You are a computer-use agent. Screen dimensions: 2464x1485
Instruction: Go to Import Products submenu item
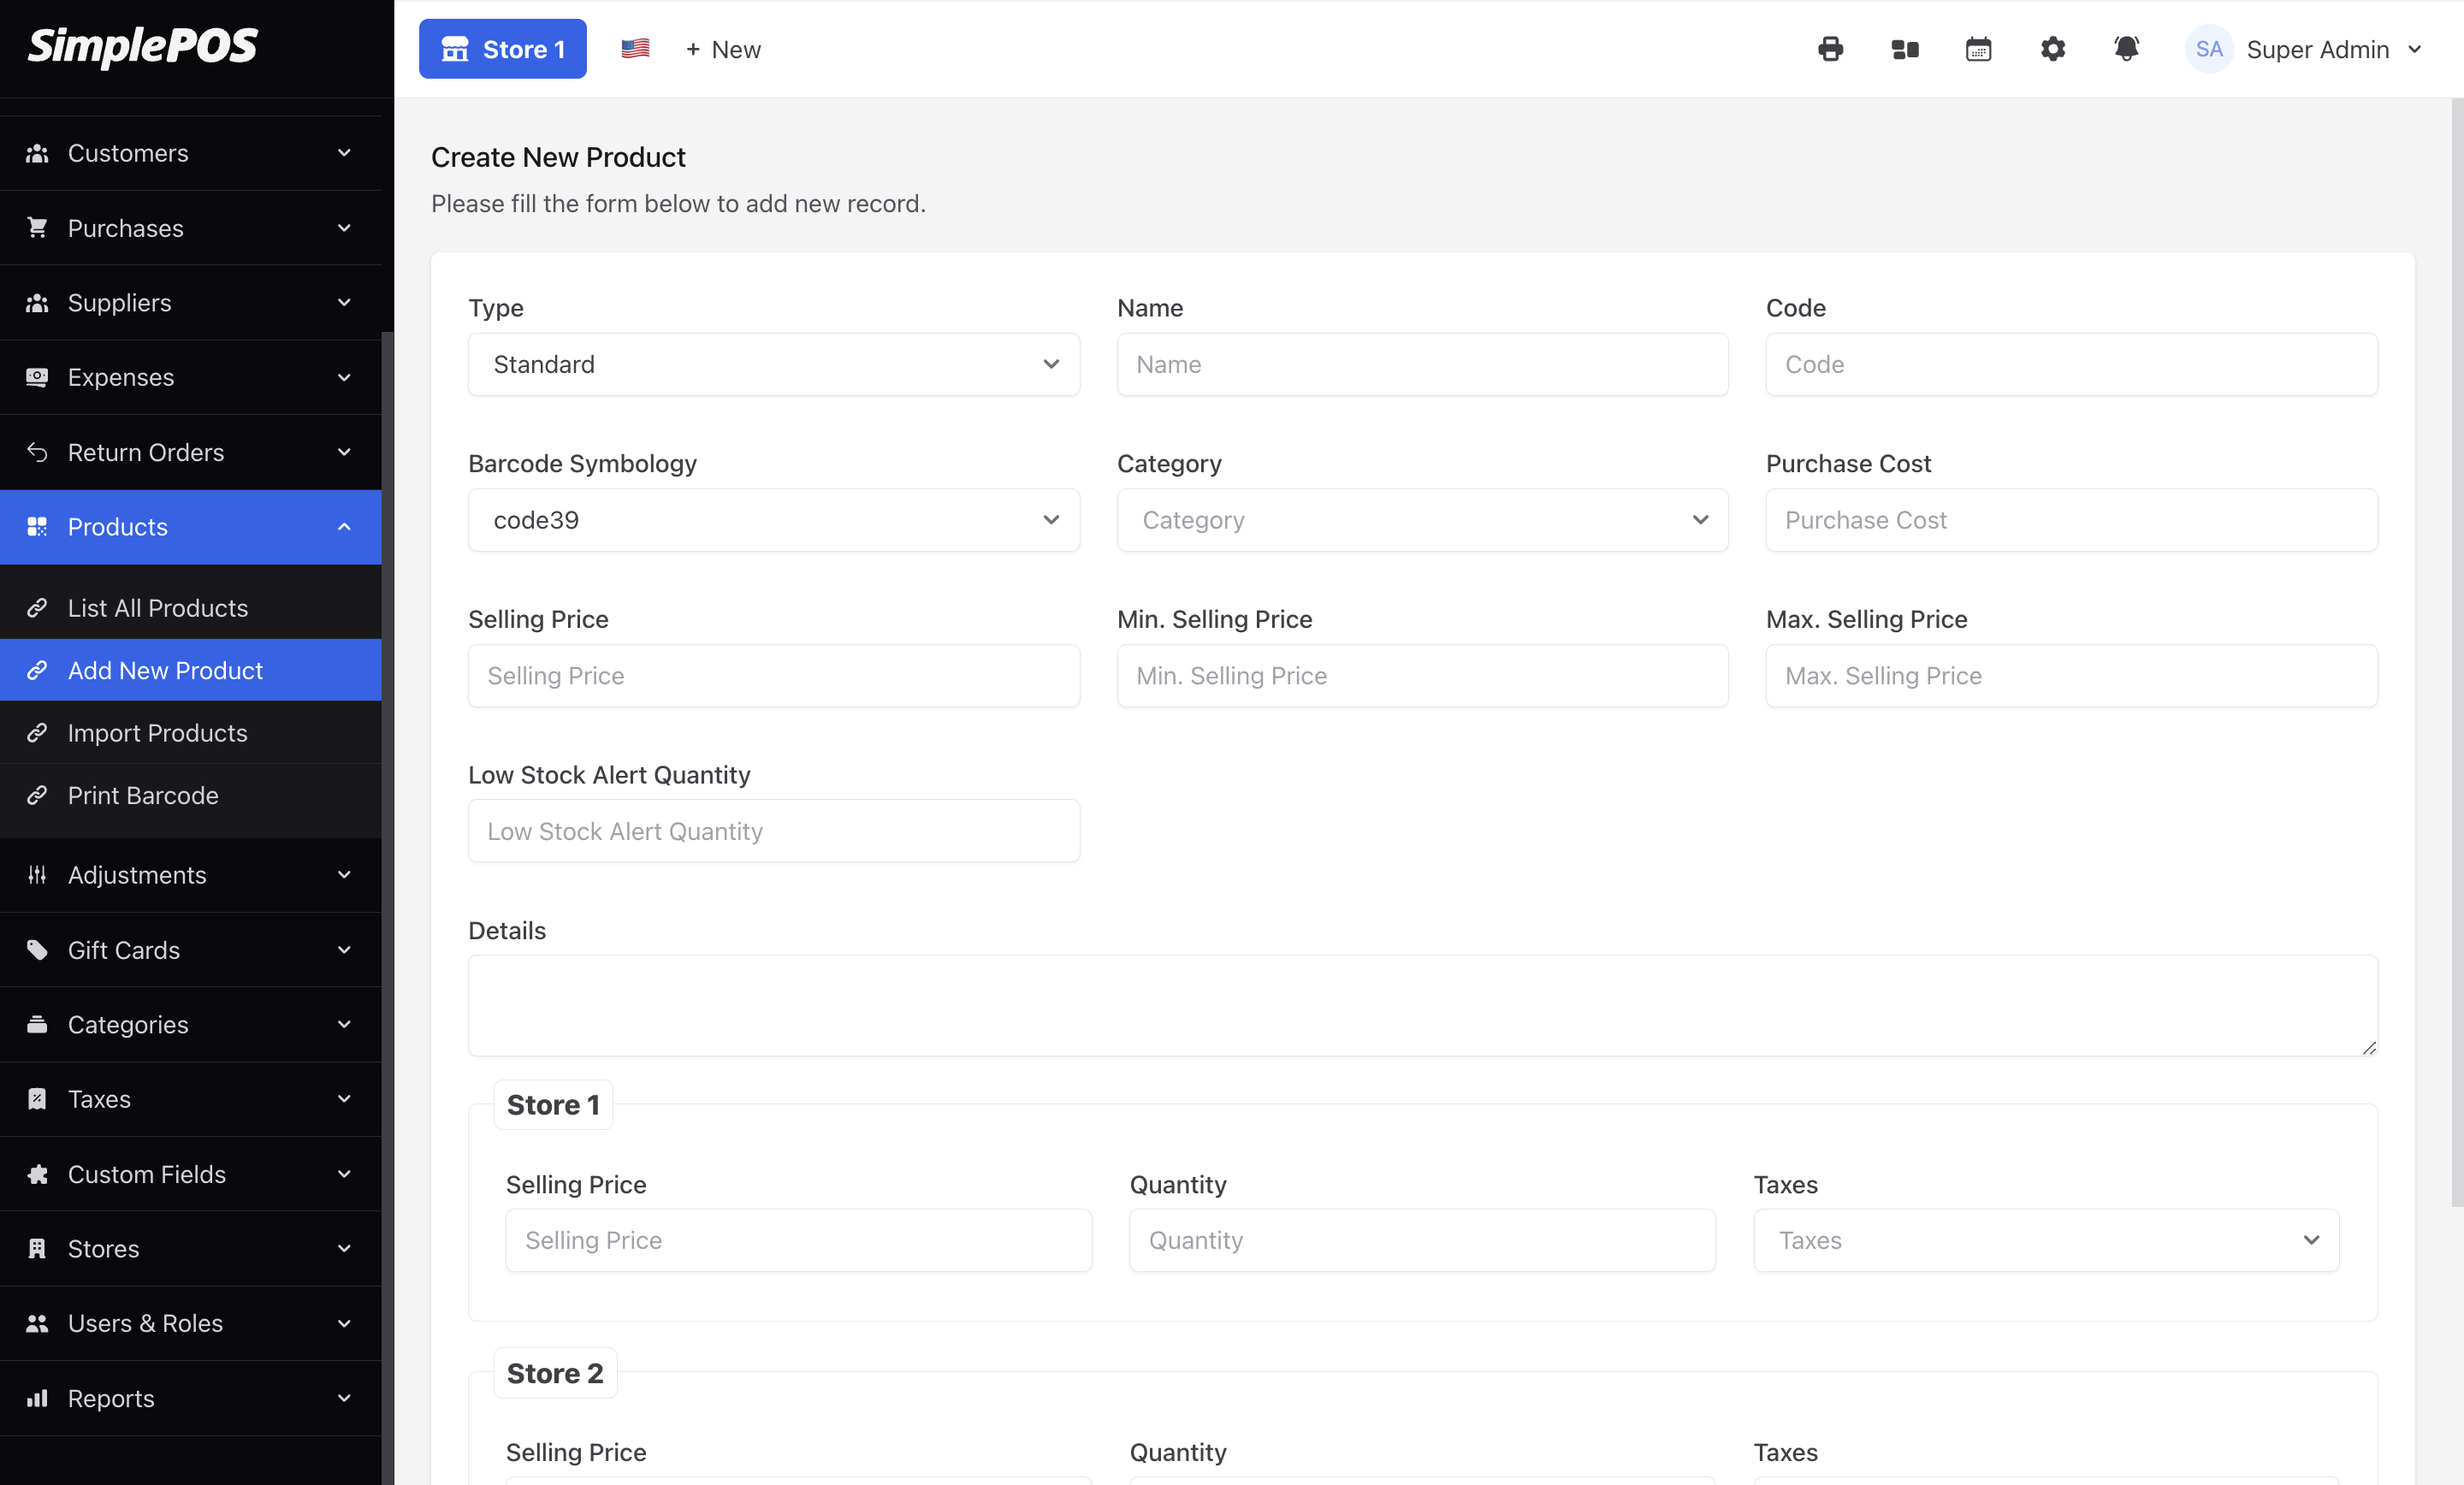tap(157, 733)
